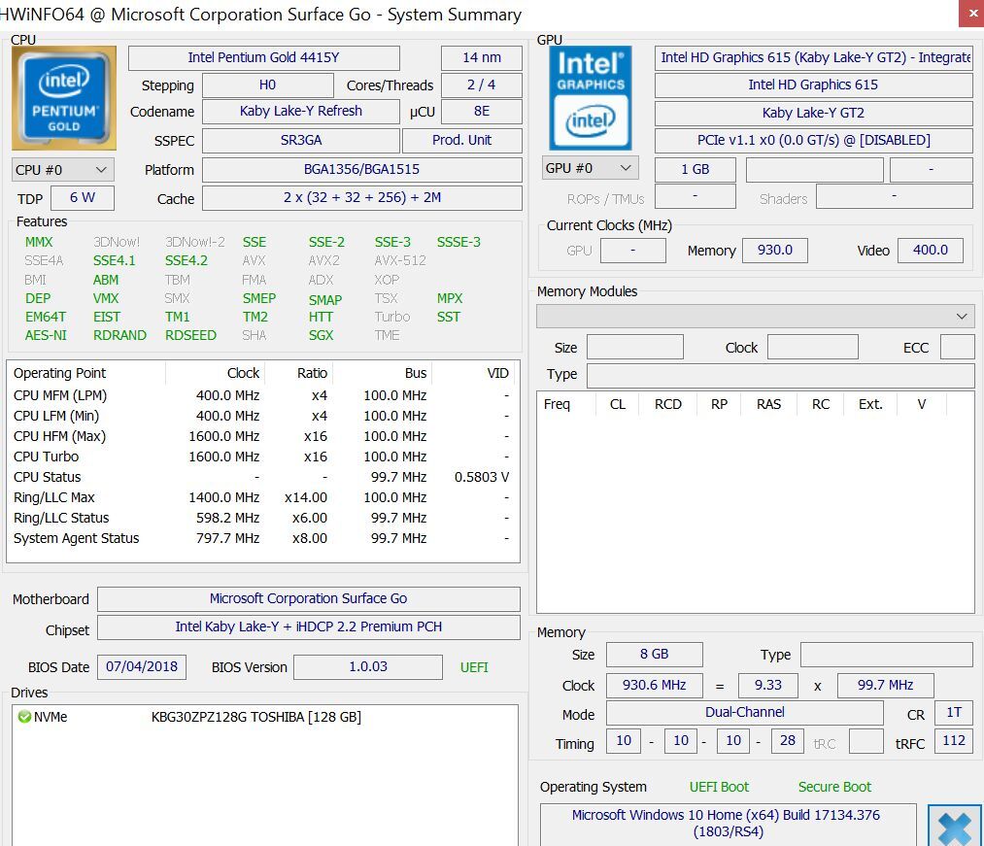Click the Intel Graphics GPU logo
The width and height of the screenshot is (984, 846).
click(591, 98)
